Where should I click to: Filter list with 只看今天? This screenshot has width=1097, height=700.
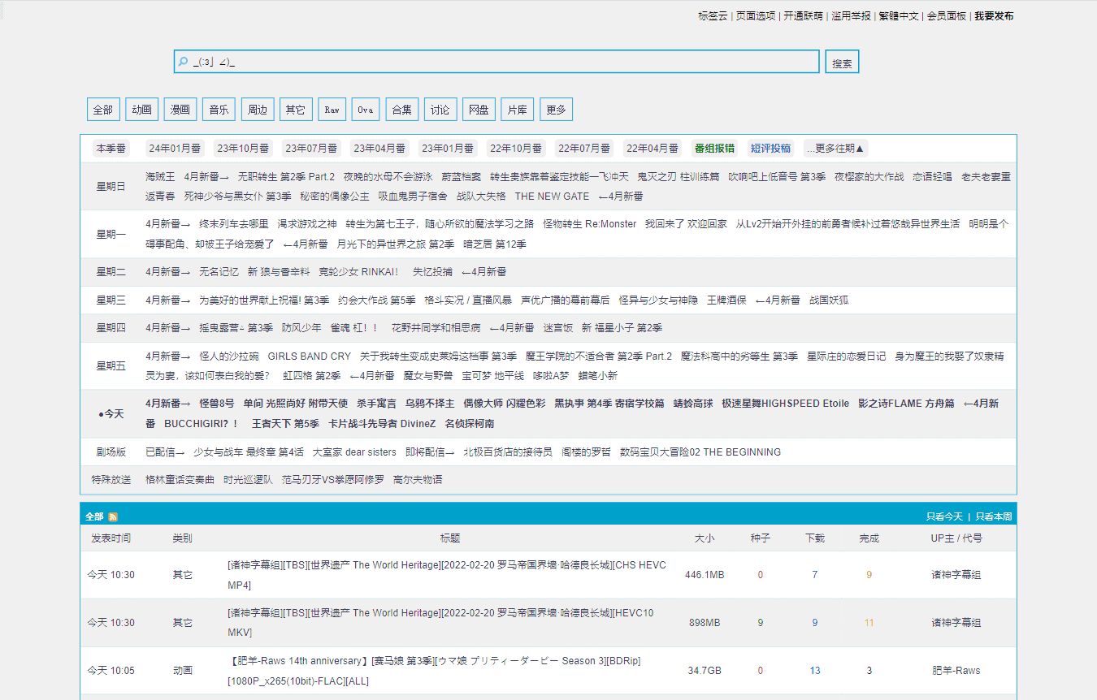point(944,517)
